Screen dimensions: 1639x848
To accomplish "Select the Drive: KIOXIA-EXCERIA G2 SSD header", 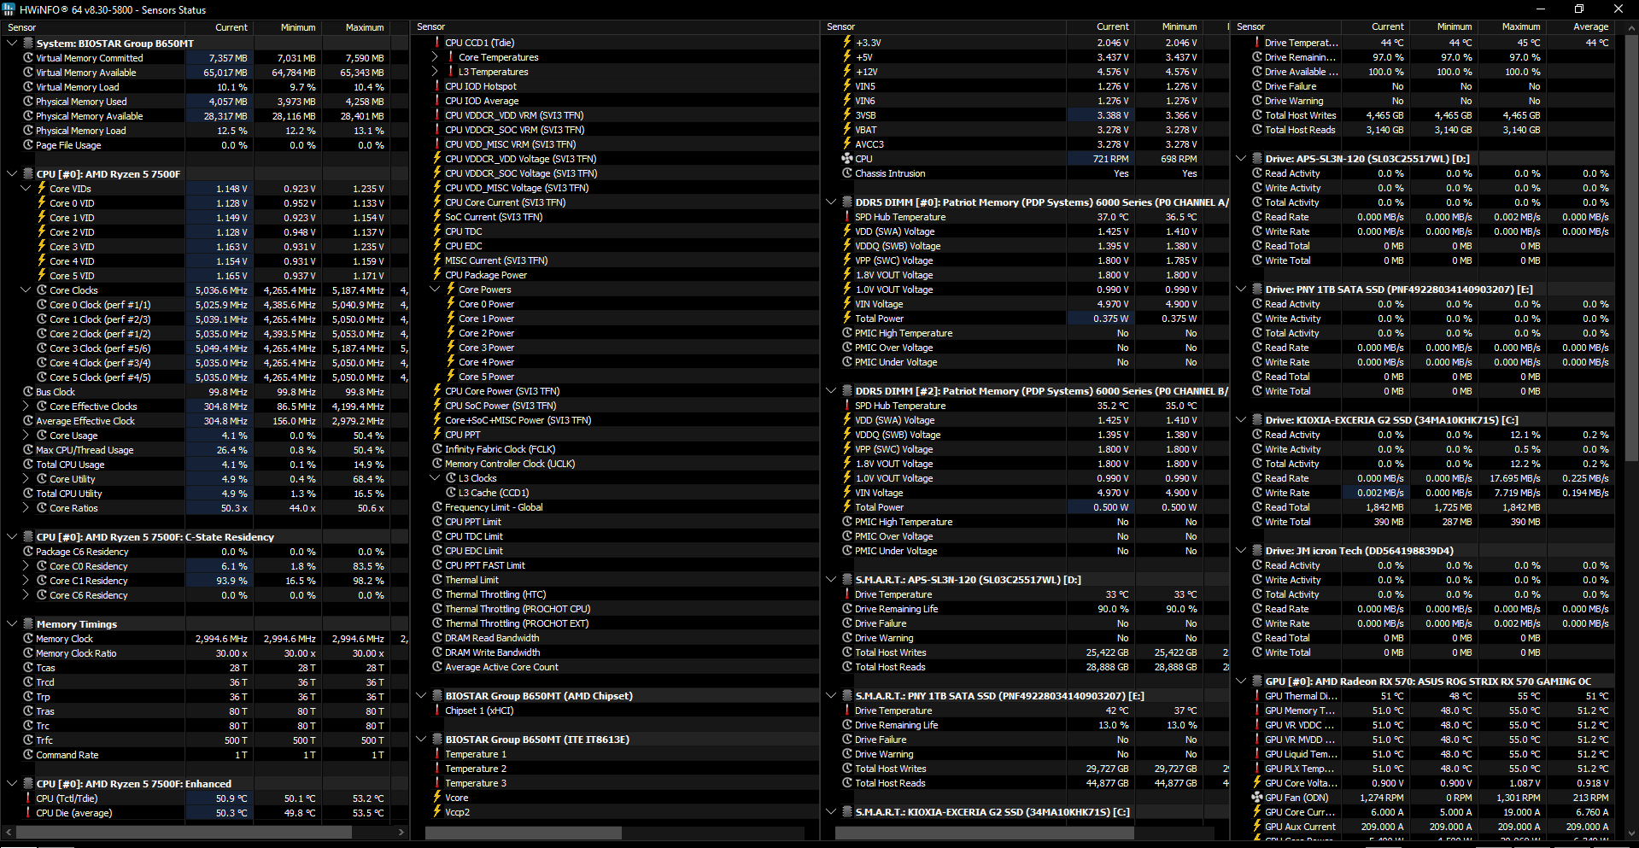I will point(1393,420).
